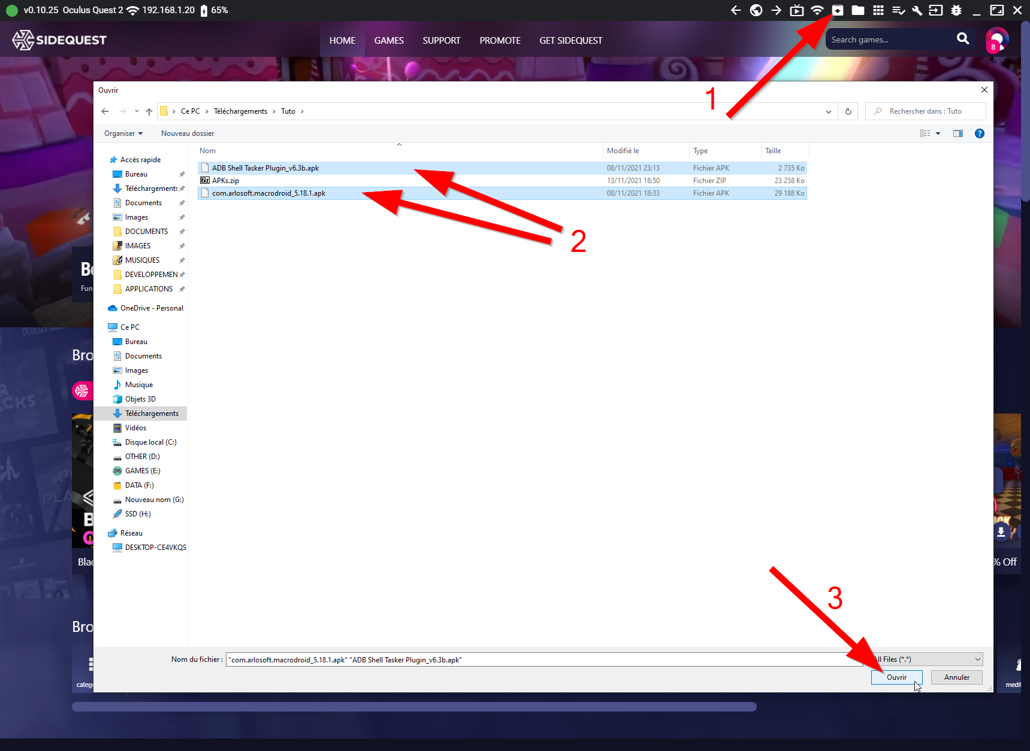The width and height of the screenshot is (1030, 751).
Task: Click the globe icon in SideQuest top bar
Action: pos(756,10)
